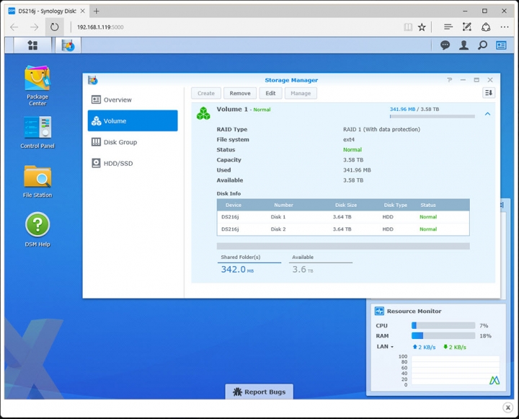This screenshot has width=519, height=419.
Task: Open browser more actions ellipsis
Action: pos(505,27)
